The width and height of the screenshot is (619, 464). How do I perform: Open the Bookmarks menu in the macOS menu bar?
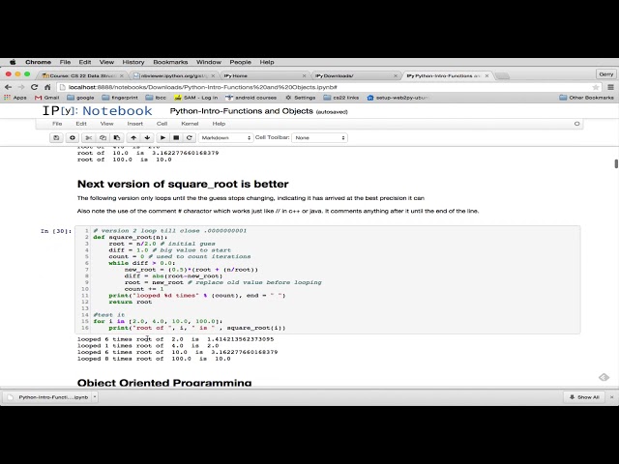click(170, 62)
